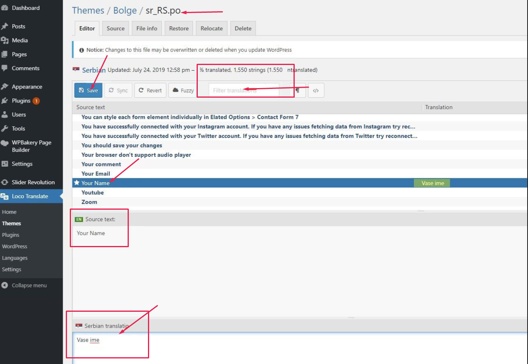Click the Plugins plug icon
This screenshot has height=364, width=528.
(5, 100)
